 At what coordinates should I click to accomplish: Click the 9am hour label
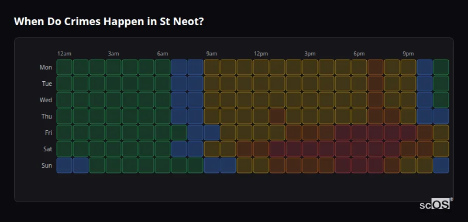click(212, 54)
